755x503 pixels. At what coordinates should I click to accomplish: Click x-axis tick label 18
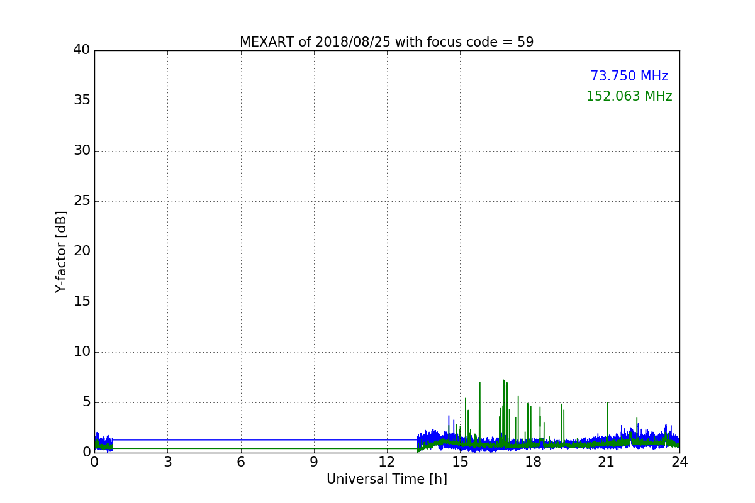point(534,462)
